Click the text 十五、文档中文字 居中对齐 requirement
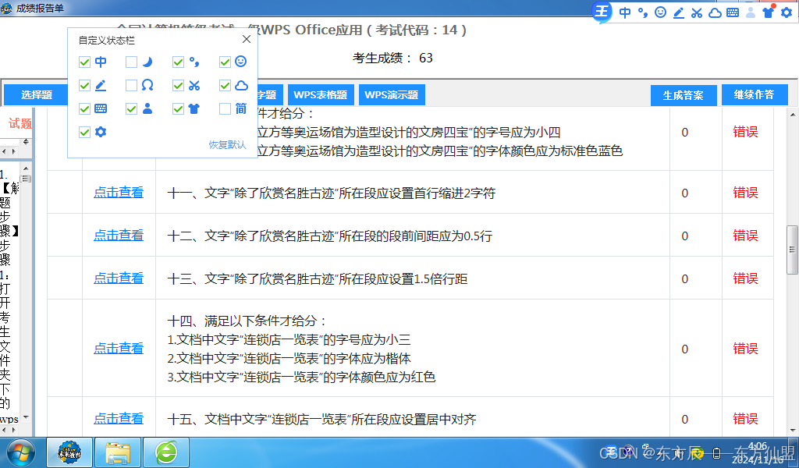 tap(321, 419)
